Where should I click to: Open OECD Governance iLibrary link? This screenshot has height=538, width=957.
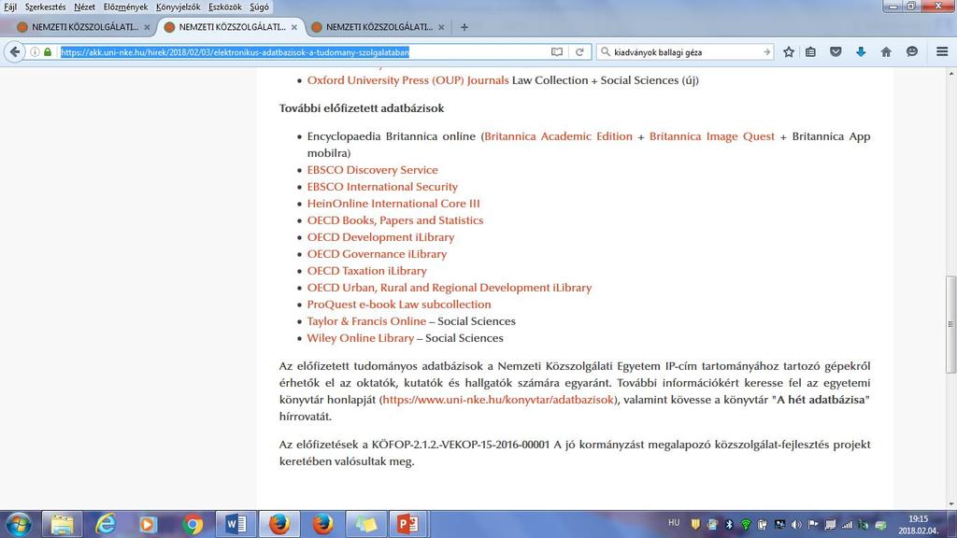(x=377, y=254)
